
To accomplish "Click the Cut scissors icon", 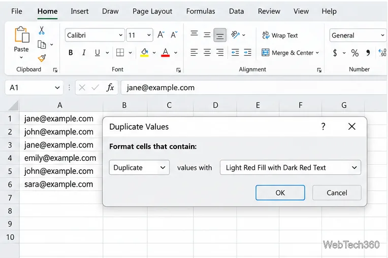I will 42,30.
